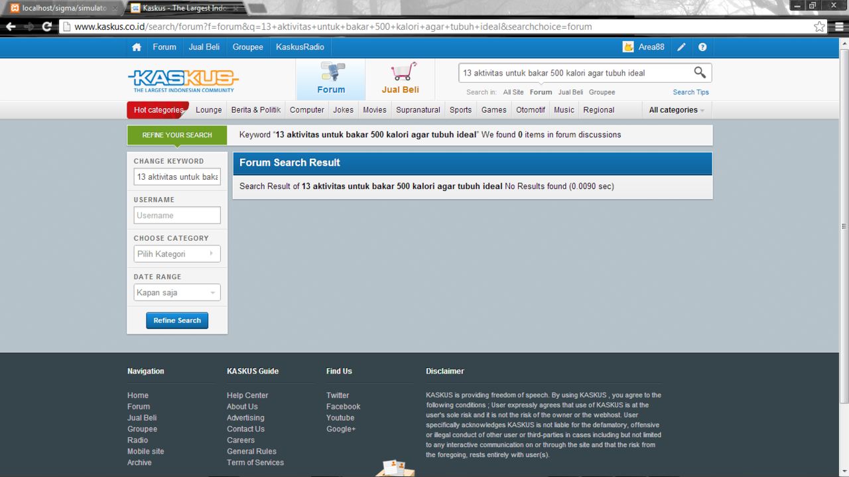Viewport: 849px width, 477px height.
Task: Open the Games category
Action: (494, 110)
